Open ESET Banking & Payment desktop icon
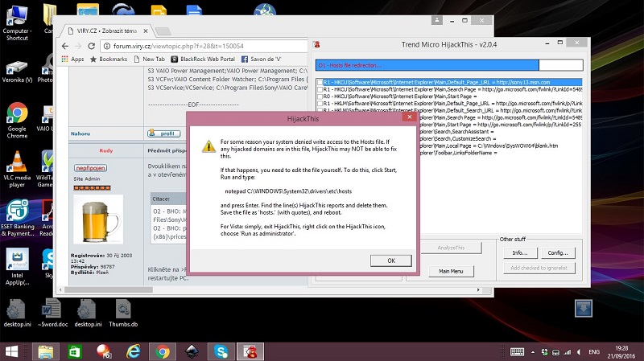The image size is (644, 361). pos(17,218)
